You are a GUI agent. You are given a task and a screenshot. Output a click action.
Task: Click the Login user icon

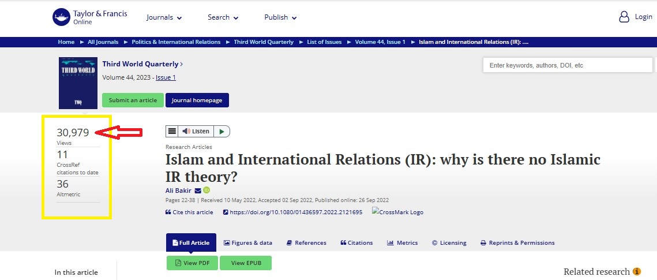[x=624, y=17]
